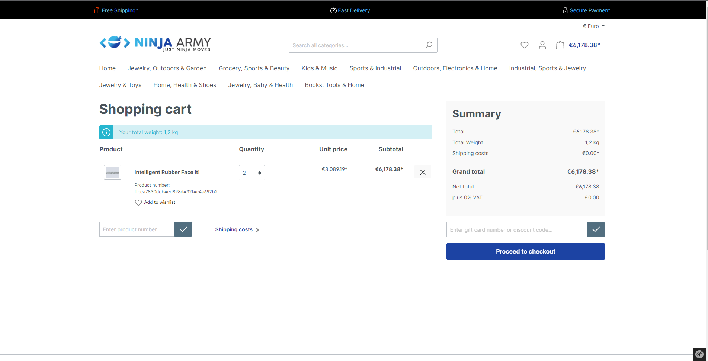Open the quantity selector for the product
Screen dimensions: 708x361
pyautogui.click(x=252, y=173)
